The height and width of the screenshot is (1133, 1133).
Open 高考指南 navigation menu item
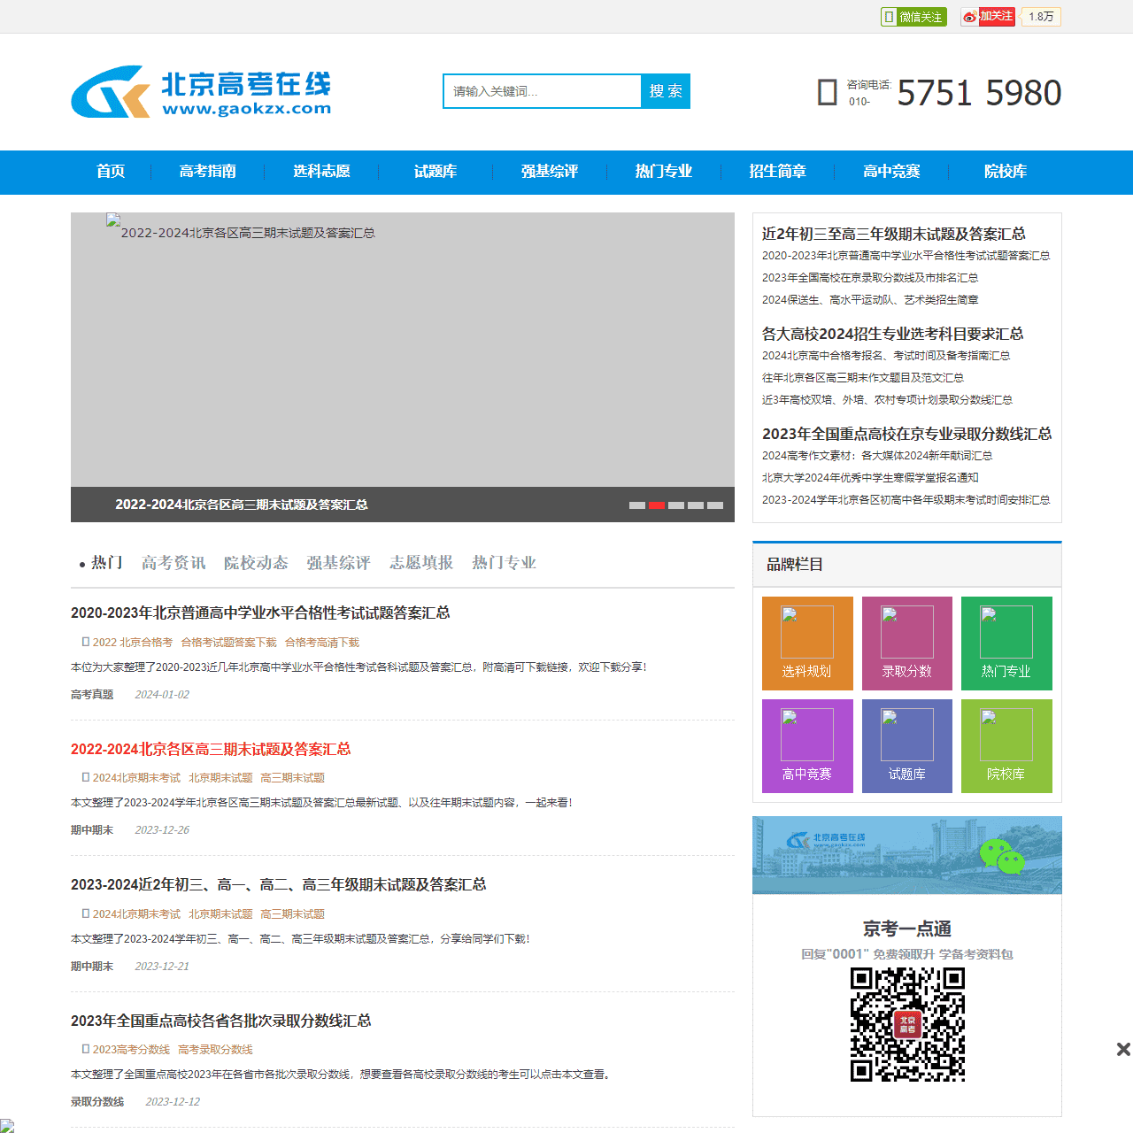[208, 172]
